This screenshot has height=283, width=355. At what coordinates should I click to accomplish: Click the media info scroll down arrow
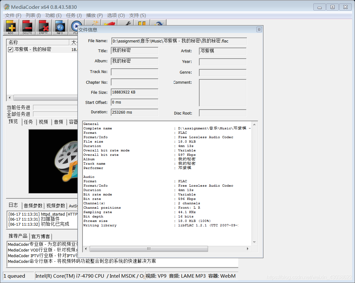[x=254, y=242]
